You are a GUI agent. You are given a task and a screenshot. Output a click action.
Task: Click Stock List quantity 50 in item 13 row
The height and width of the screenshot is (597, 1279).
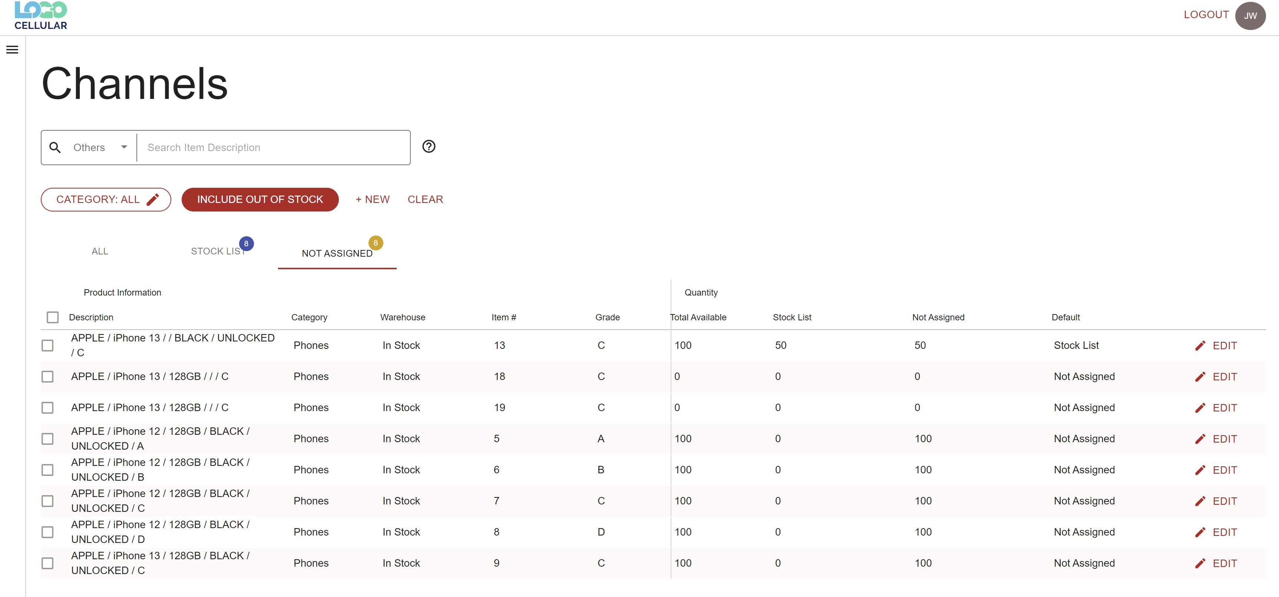coord(780,345)
